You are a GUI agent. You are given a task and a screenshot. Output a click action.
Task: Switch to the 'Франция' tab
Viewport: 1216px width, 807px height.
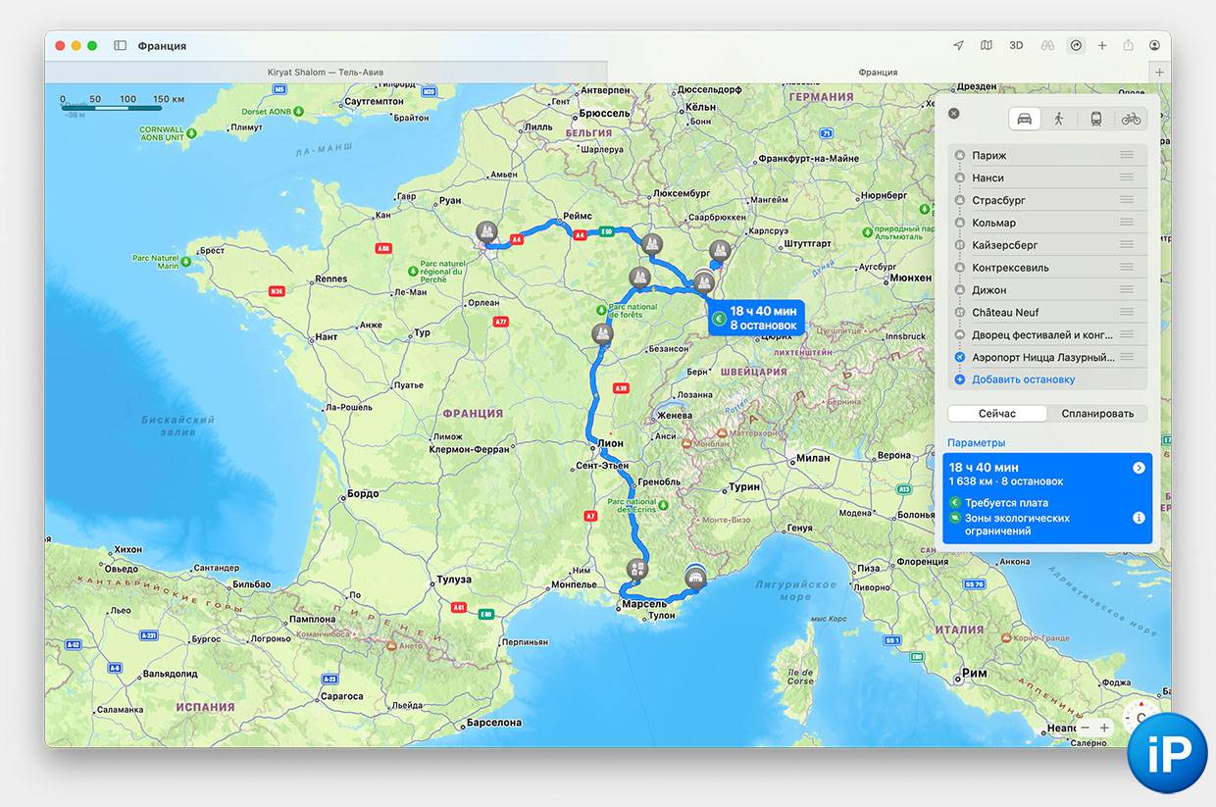point(878,73)
